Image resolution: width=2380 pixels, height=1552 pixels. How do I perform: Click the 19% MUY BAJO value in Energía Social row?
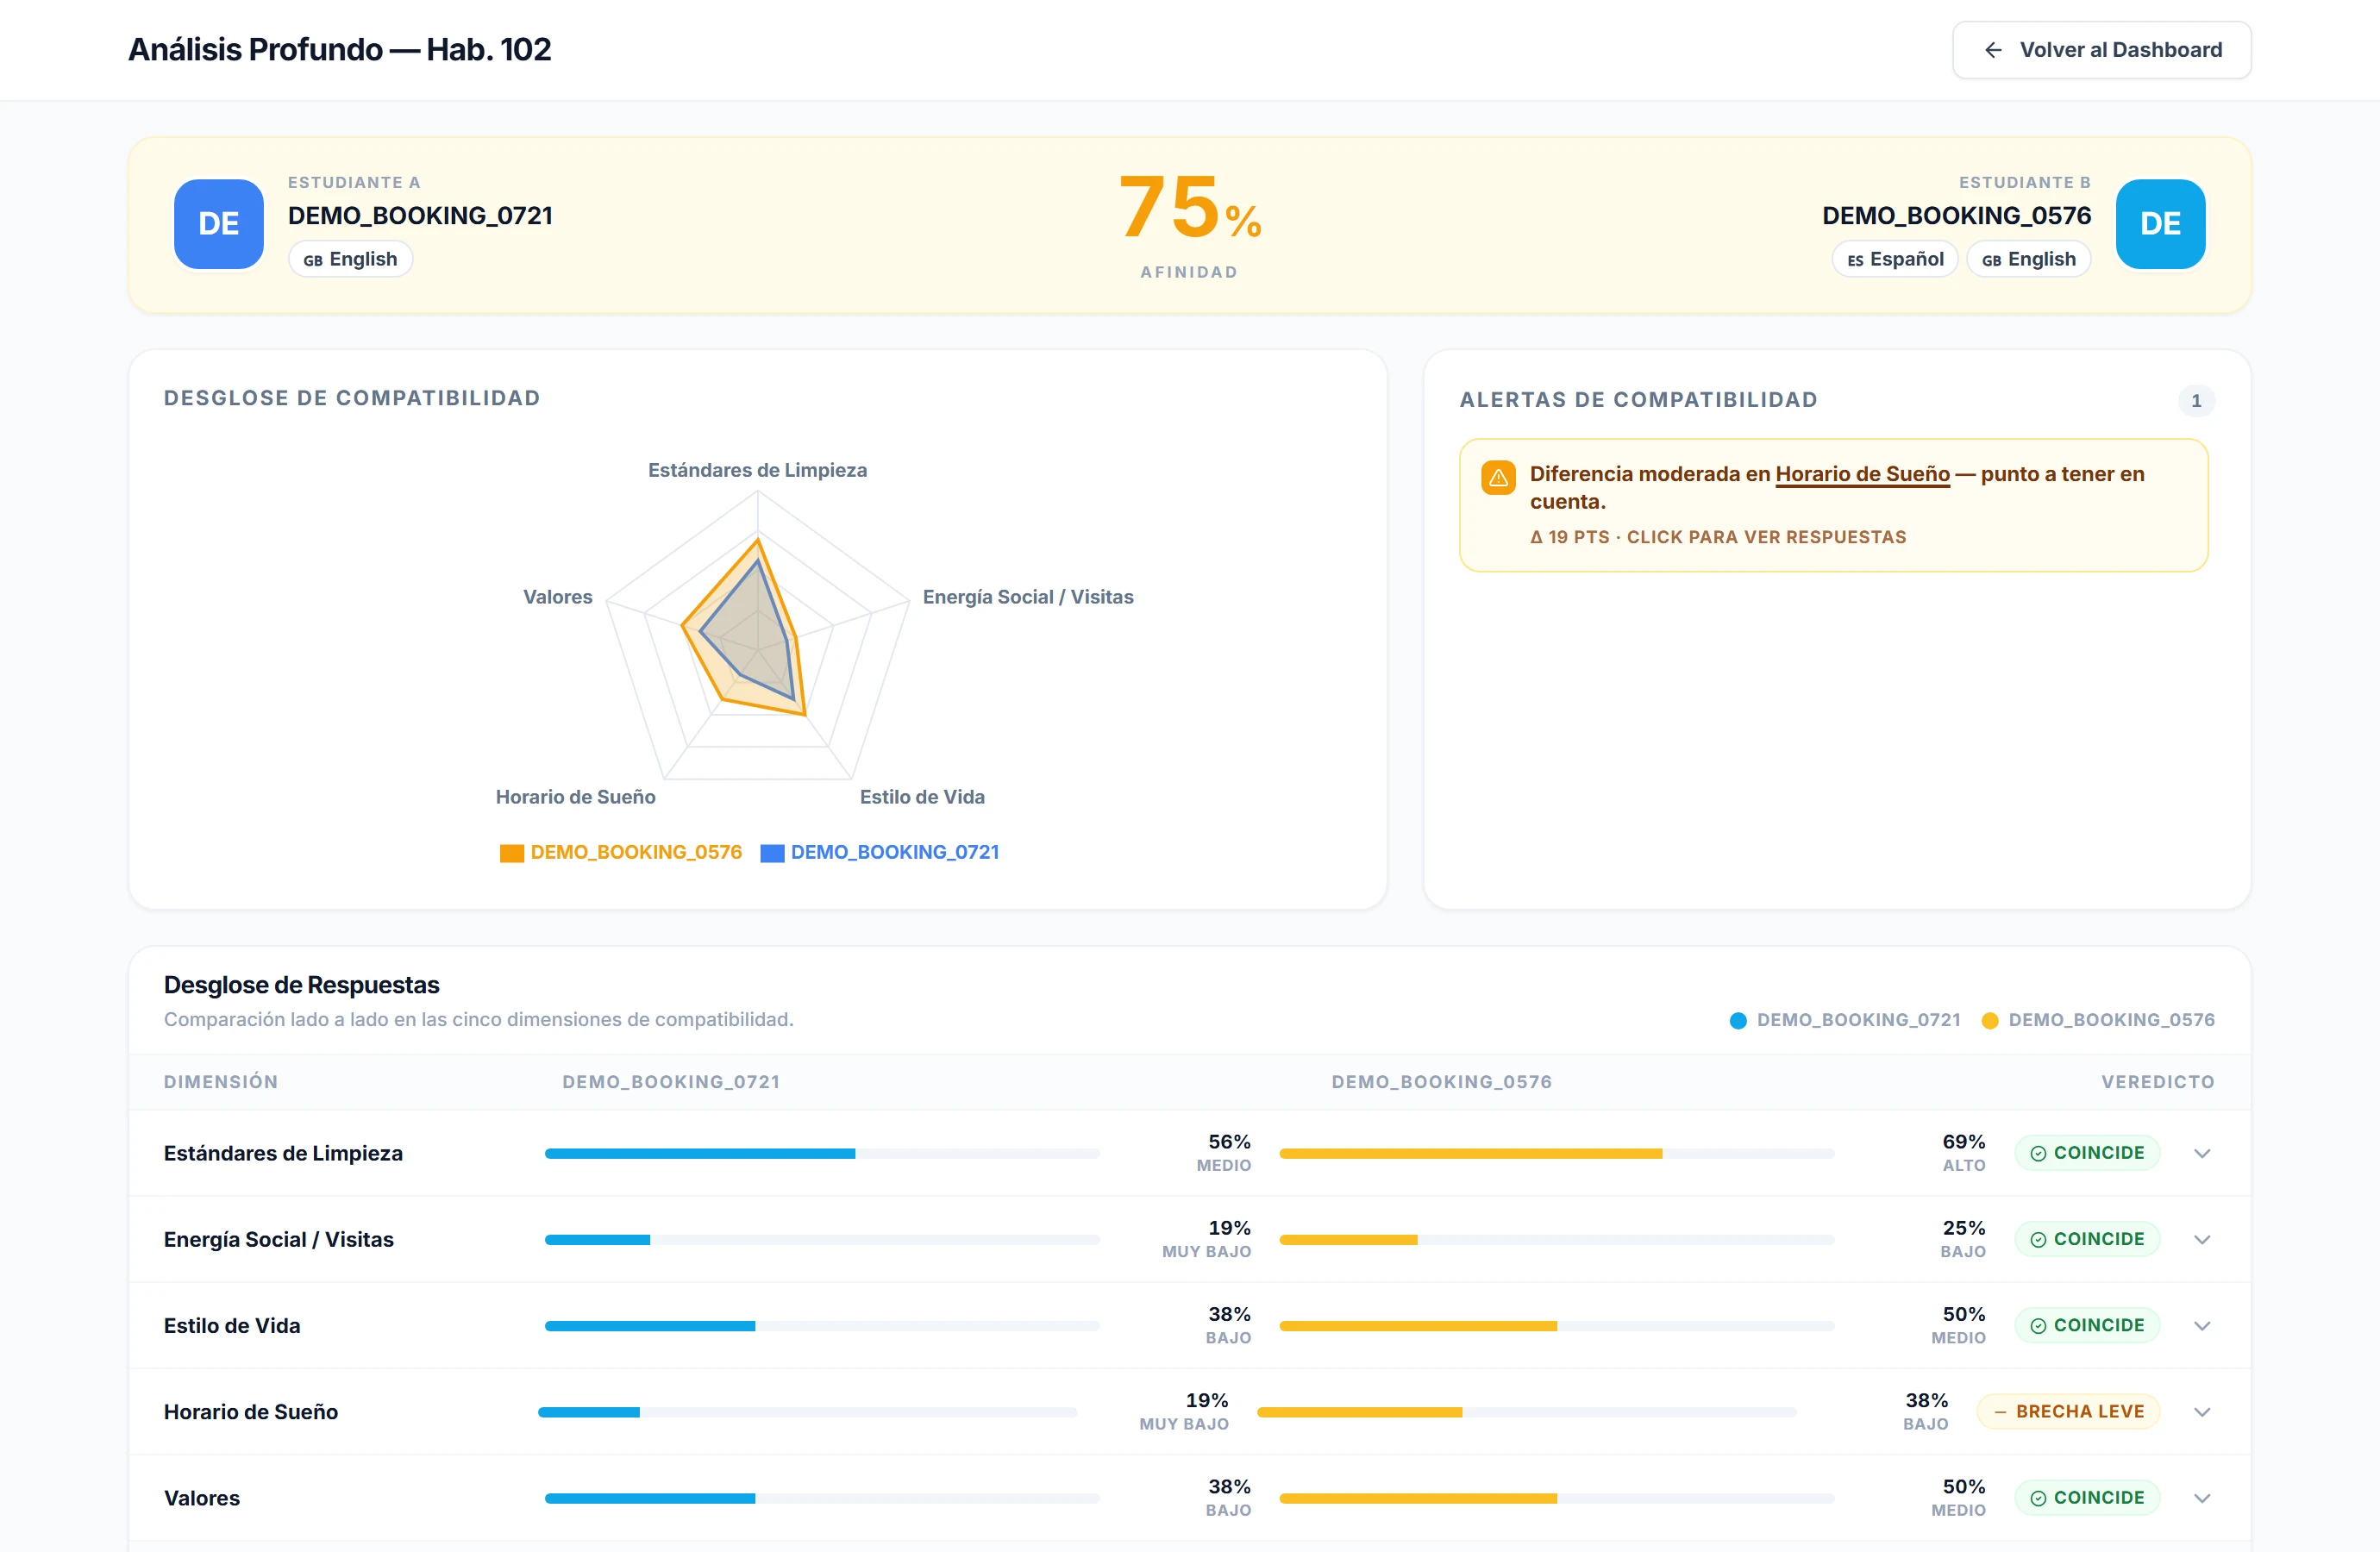1206,1239
